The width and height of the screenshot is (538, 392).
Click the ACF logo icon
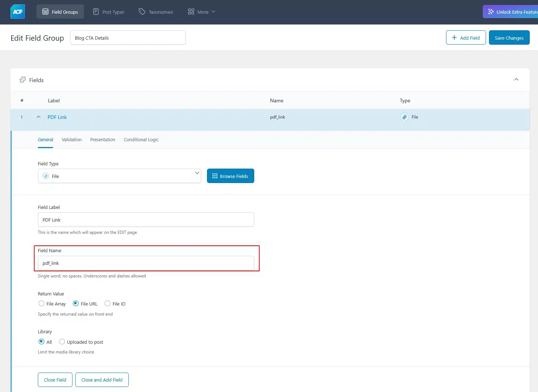pyautogui.click(x=18, y=12)
